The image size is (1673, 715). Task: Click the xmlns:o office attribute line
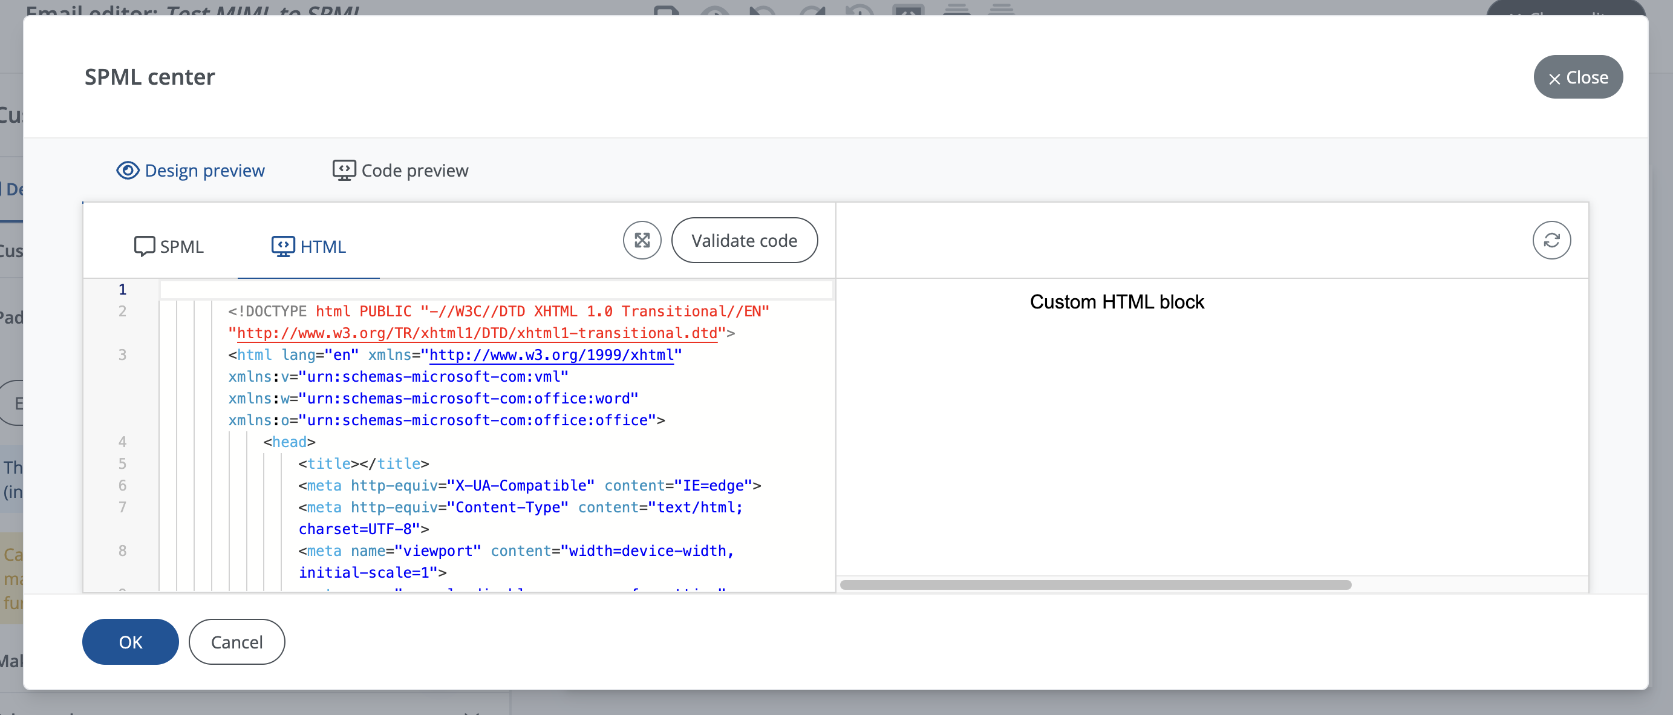(446, 420)
